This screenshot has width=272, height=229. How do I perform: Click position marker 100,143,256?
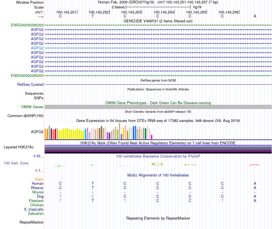(x=228, y=12)
